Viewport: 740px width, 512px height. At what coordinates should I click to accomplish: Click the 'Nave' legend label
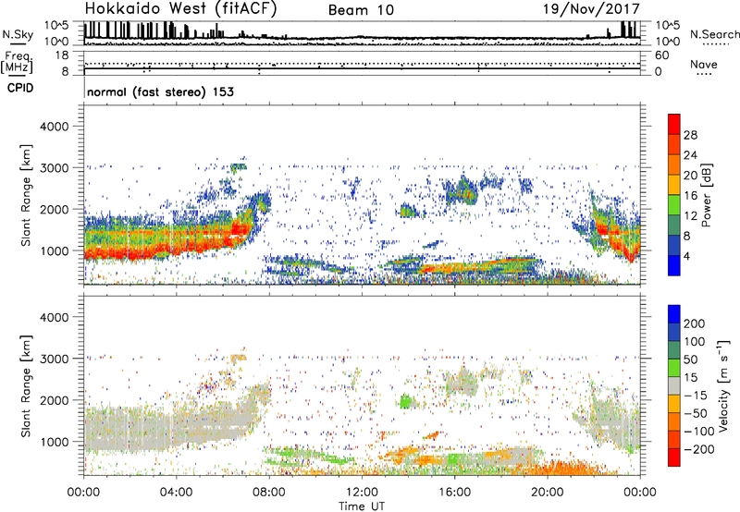point(704,65)
